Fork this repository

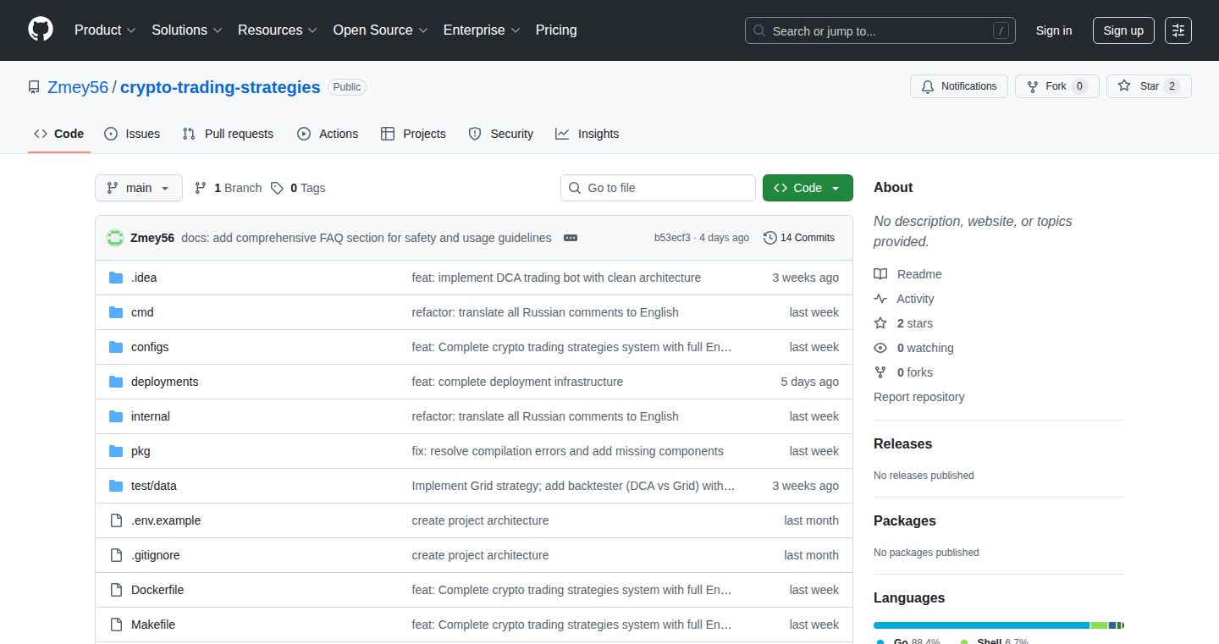1057,86
